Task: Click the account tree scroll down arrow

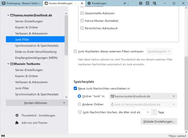Action: click(66, 97)
